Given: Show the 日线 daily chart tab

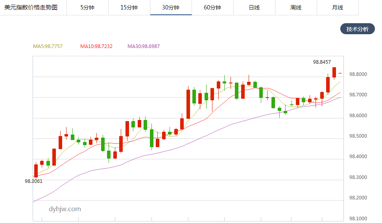Looking at the screenshot, I should point(254,7).
